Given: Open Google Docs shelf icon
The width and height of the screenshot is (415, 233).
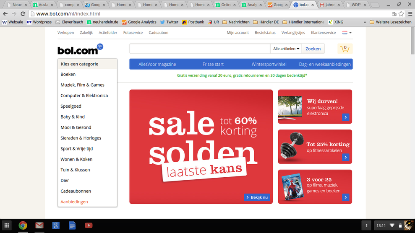Looking at the screenshot, I should (x=72, y=225).
